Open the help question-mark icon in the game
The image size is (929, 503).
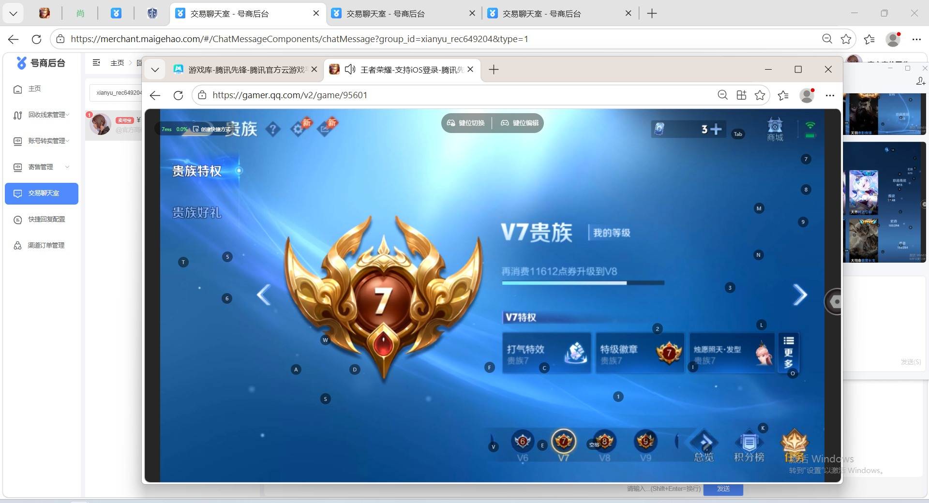(273, 129)
